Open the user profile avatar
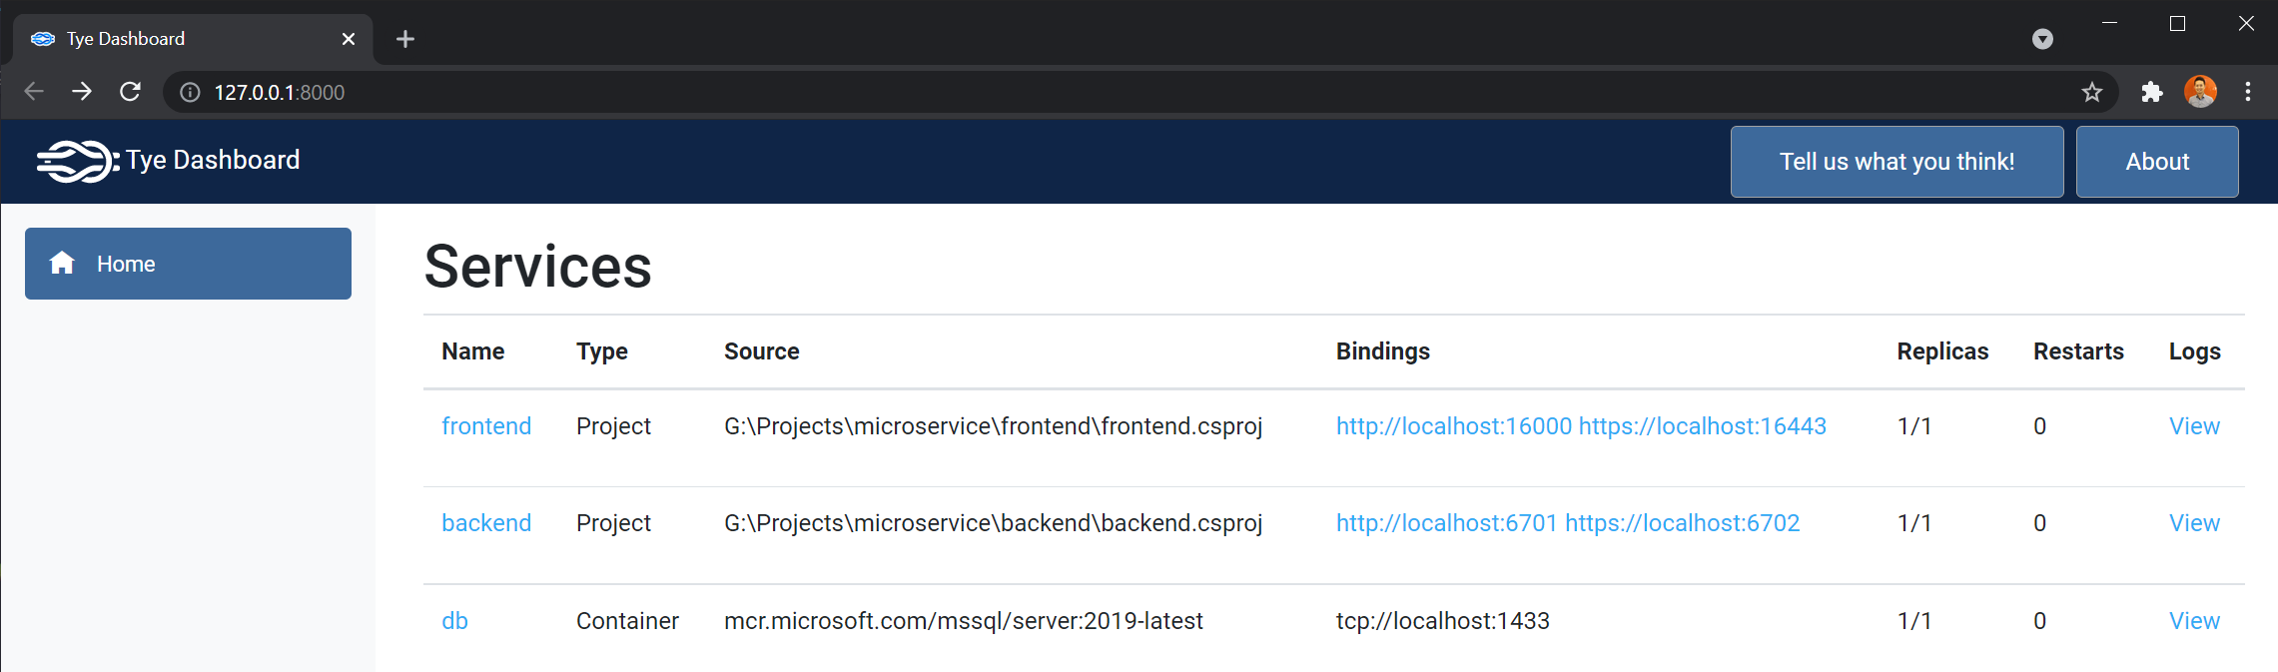This screenshot has width=2278, height=672. [2200, 92]
